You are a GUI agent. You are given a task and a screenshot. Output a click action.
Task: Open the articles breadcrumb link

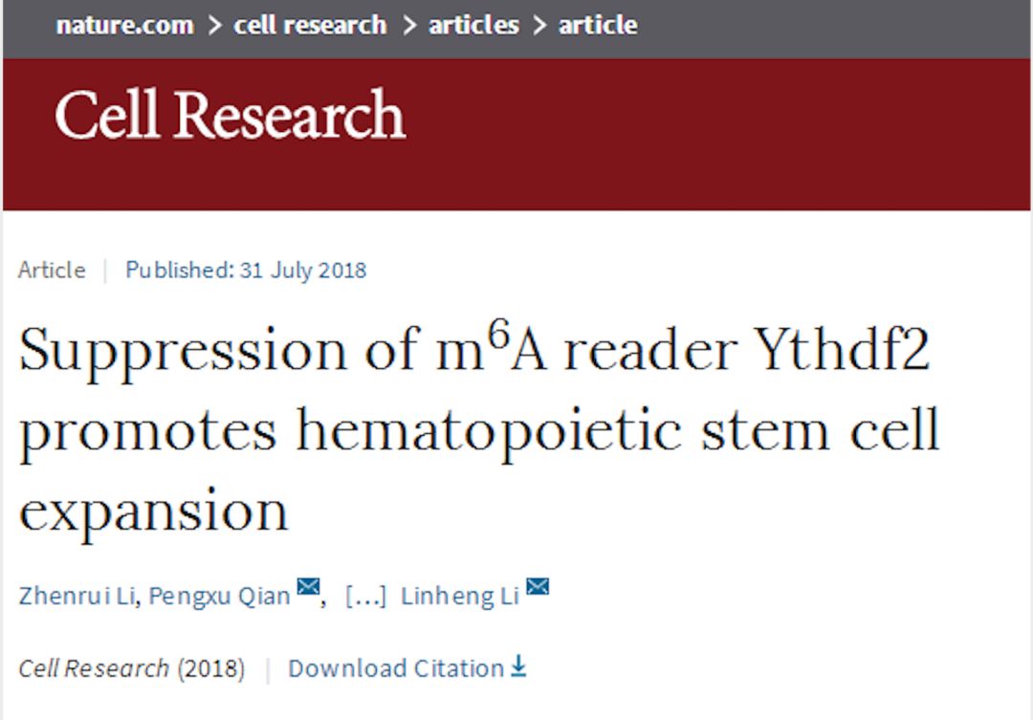pyautogui.click(x=473, y=25)
